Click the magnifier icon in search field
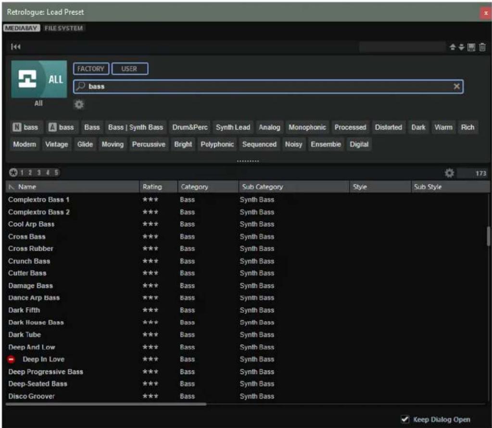492x428 pixels. tap(81, 86)
